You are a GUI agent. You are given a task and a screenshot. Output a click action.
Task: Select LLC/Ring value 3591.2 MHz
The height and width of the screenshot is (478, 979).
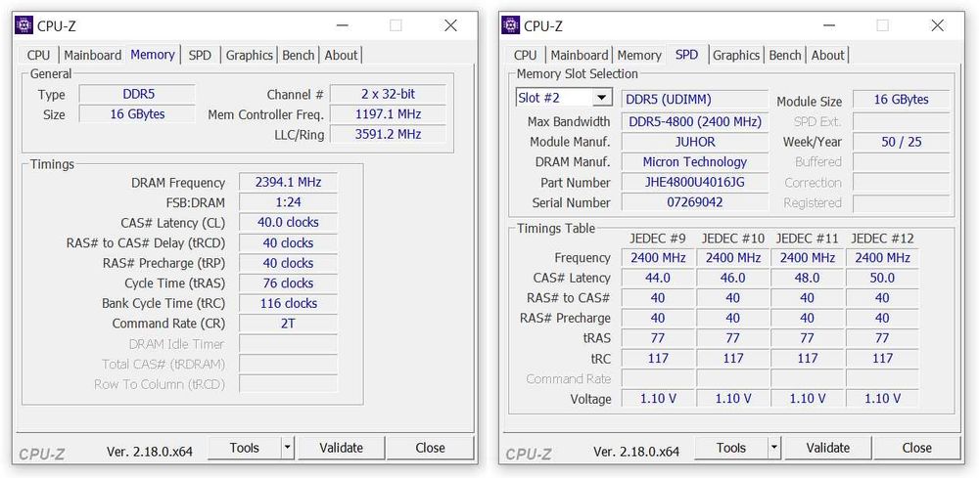click(388, 135)
